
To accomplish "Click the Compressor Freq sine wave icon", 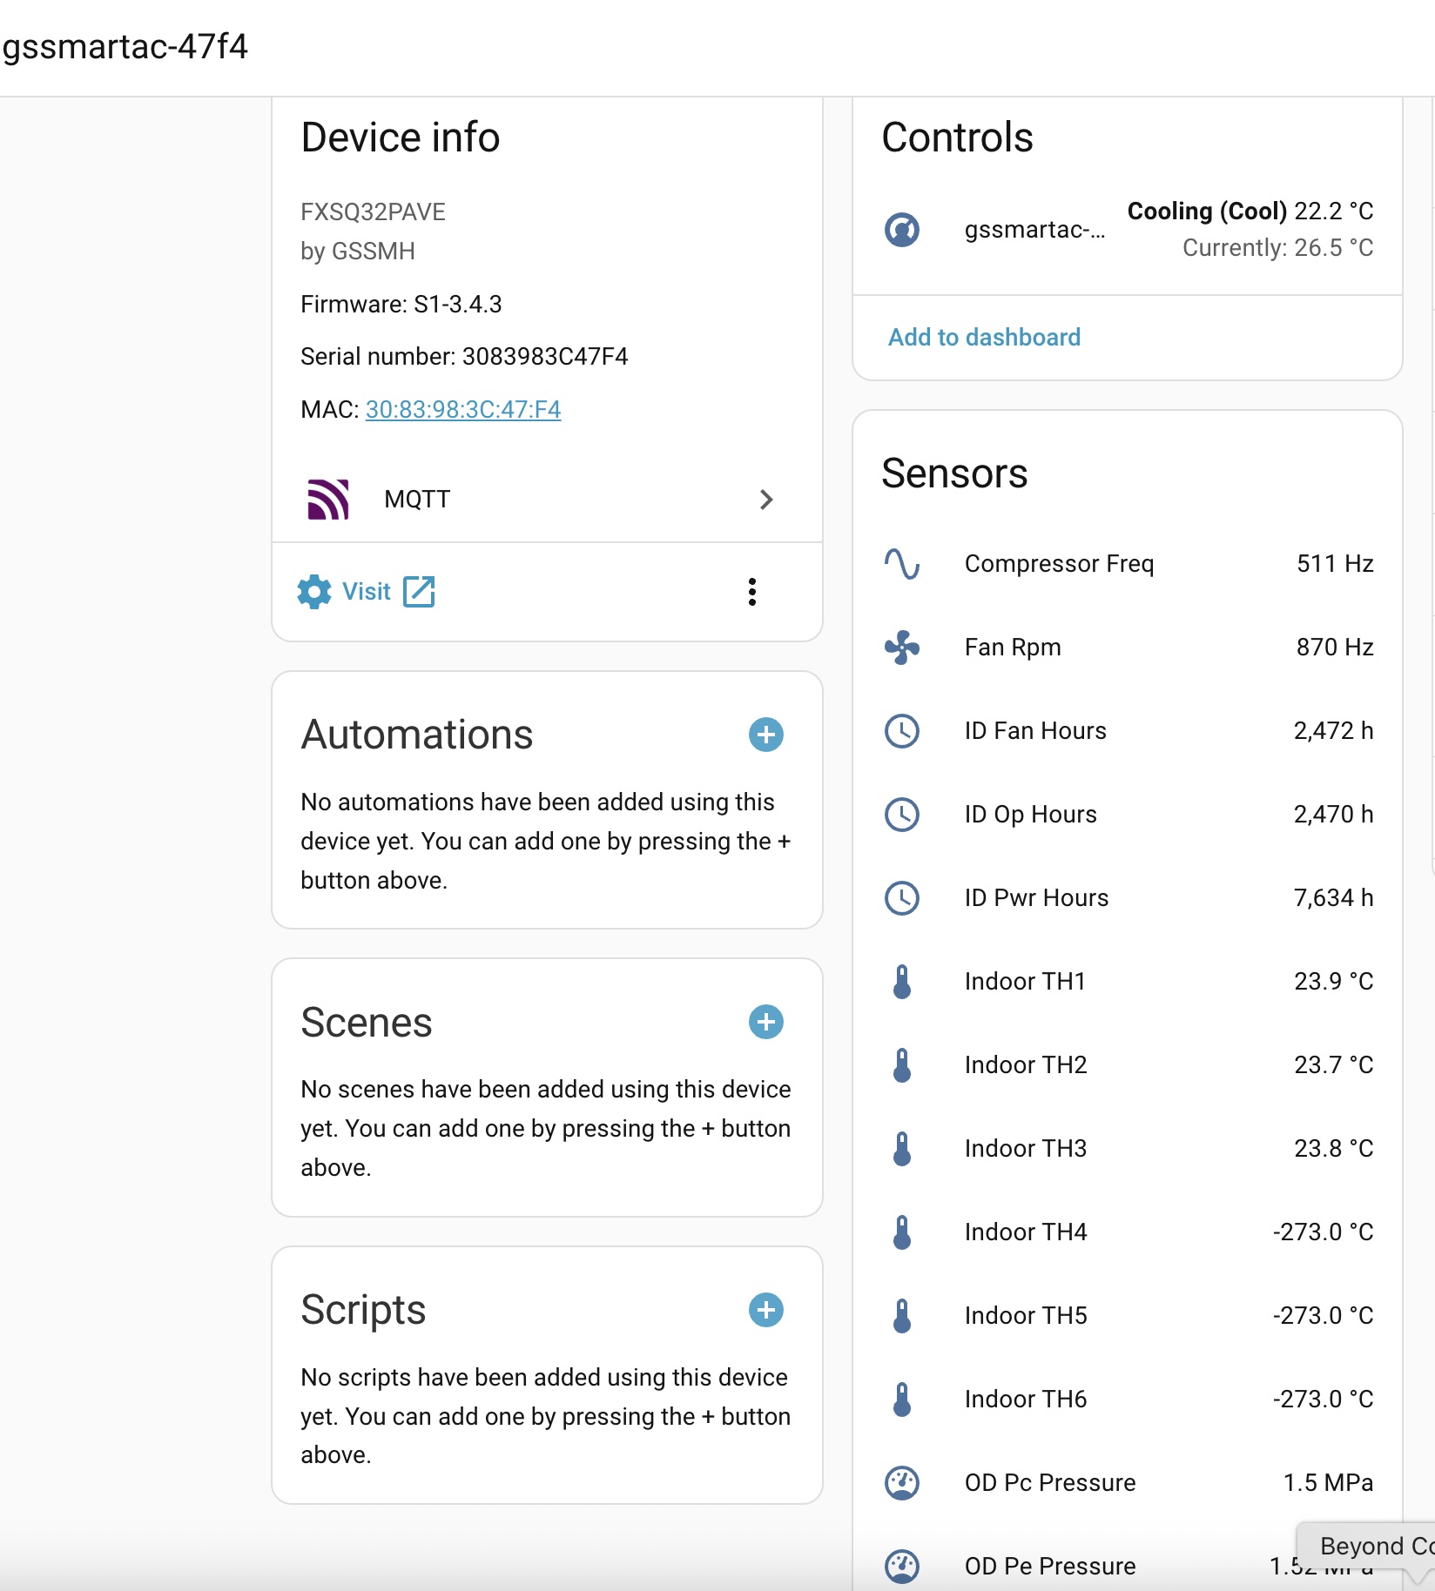I will [x=902, y=564].
